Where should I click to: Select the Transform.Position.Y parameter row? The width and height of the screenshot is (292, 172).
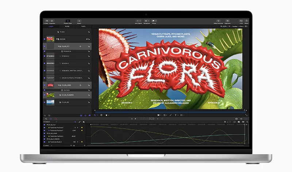[65, 131]
